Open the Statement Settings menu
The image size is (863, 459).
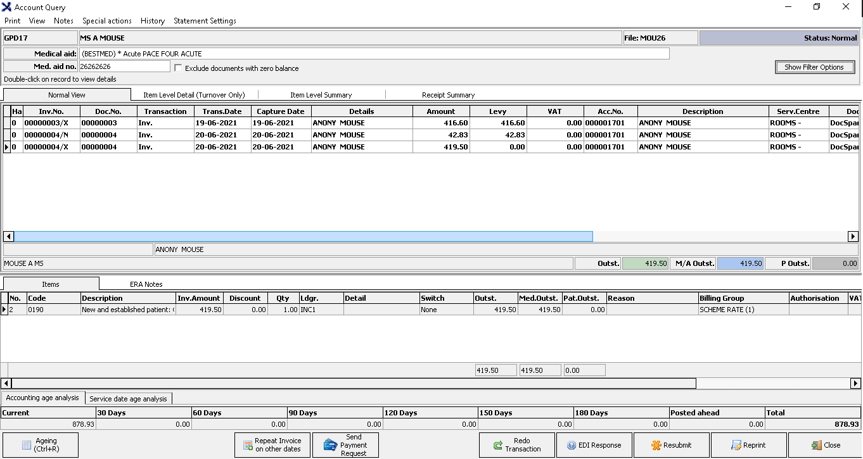(x=205, y=21)
